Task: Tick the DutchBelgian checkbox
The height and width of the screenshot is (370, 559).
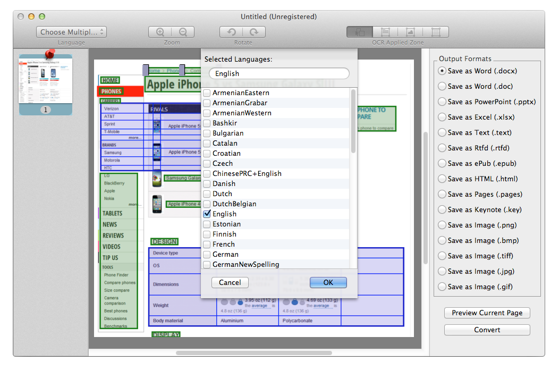Action: click(x=207, y=204)
